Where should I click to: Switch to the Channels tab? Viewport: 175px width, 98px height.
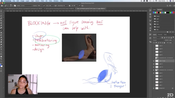(x=160, y=34)
